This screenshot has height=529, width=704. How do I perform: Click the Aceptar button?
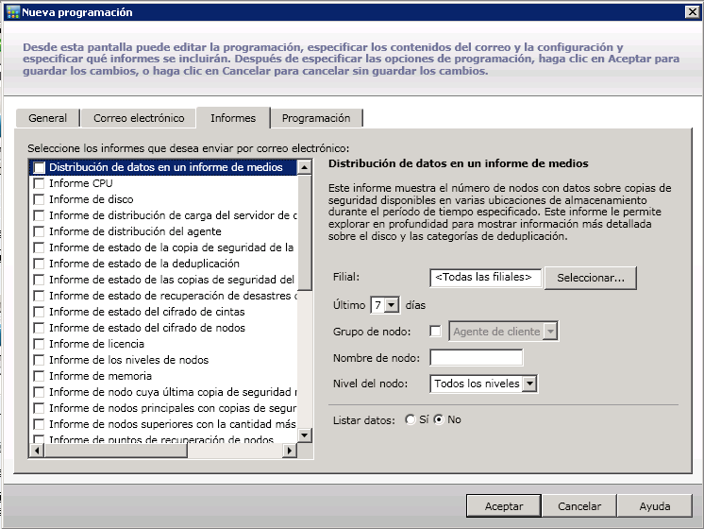click(x=504, y=506)
